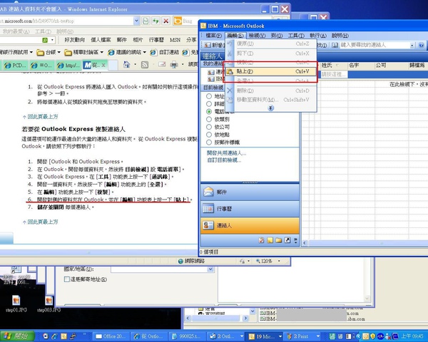
Task: Switch to the http:/... tab in IE
Action: tap(68, 65)
